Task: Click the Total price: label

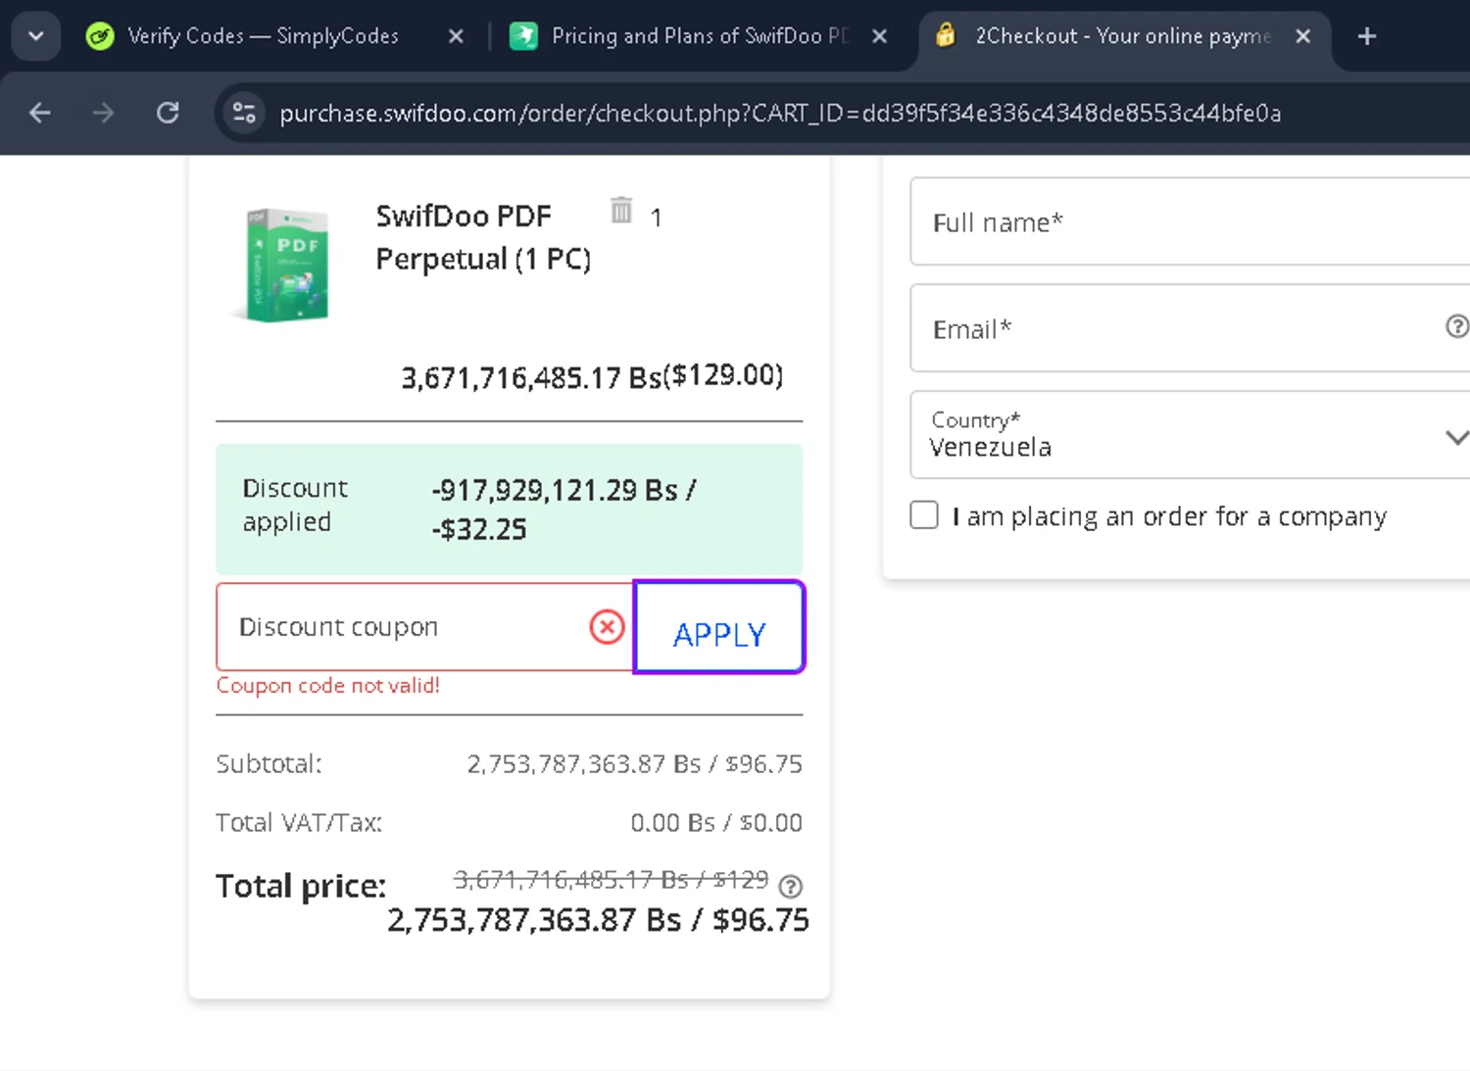Action: (301, 886)
